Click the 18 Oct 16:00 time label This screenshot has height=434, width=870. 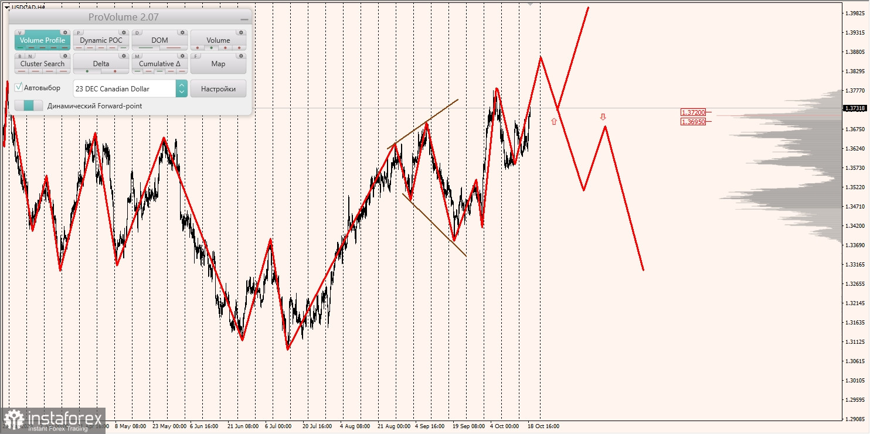pos(543,426)
